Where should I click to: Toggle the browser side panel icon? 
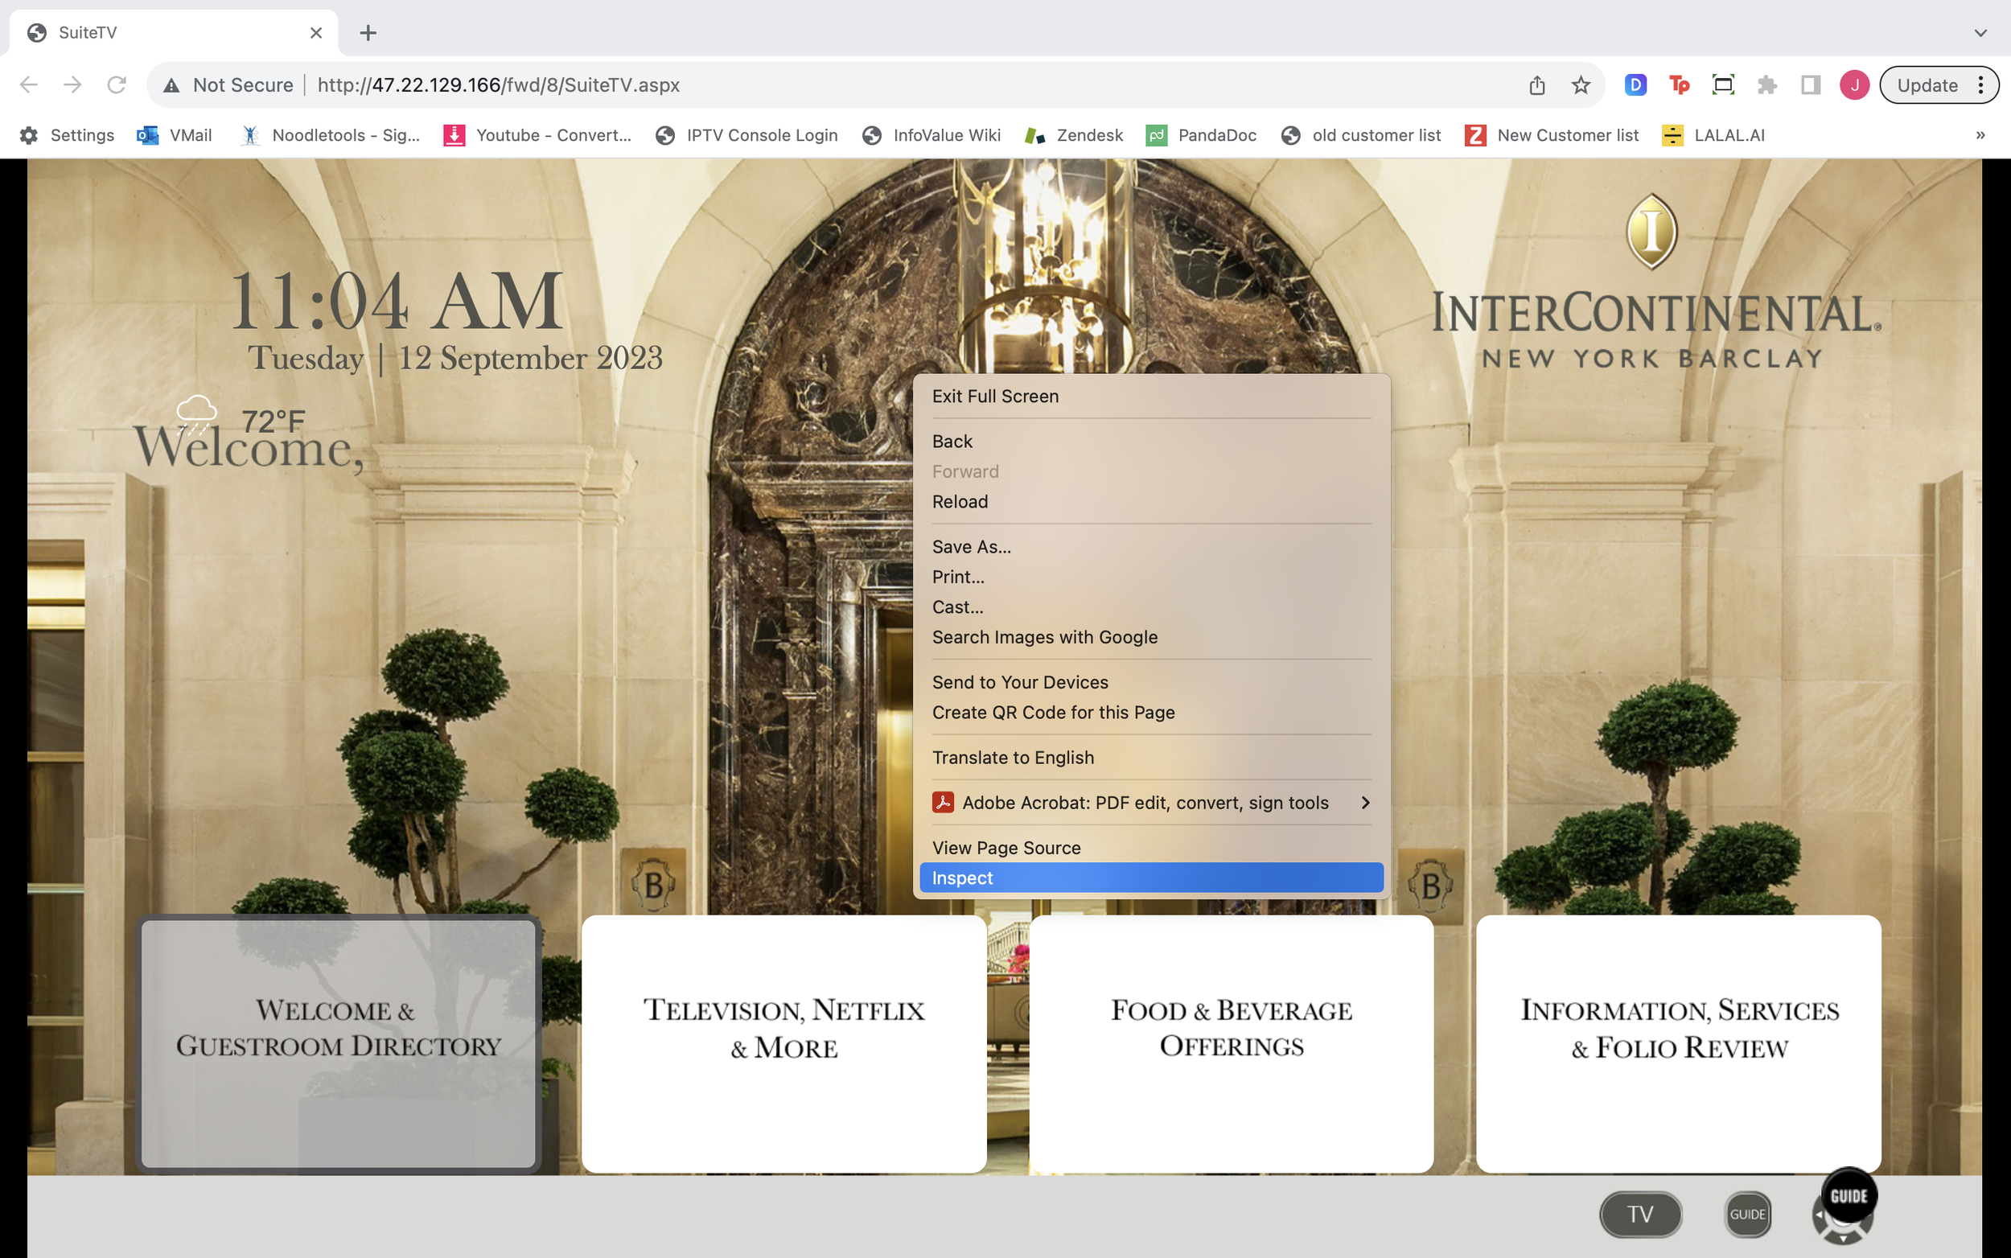click(1811, 85)
